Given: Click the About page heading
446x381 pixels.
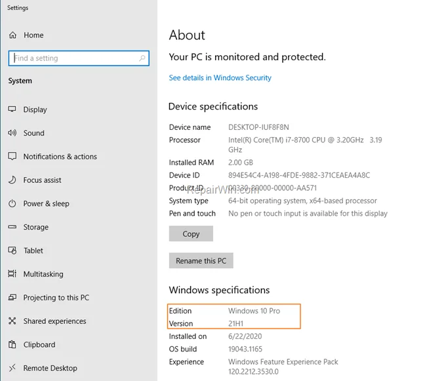Looking at the screenshot, I should pyautogui.click(x=187, y=35).
